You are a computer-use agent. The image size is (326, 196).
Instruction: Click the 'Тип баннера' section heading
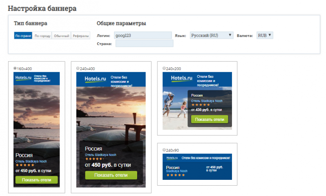pyautogui.click(x=31, y=23)
